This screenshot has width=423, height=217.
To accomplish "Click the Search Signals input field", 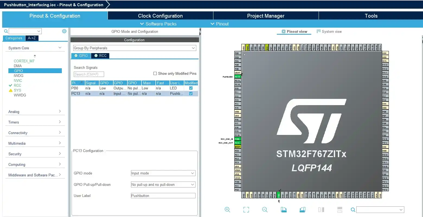I will click(89, 74).
